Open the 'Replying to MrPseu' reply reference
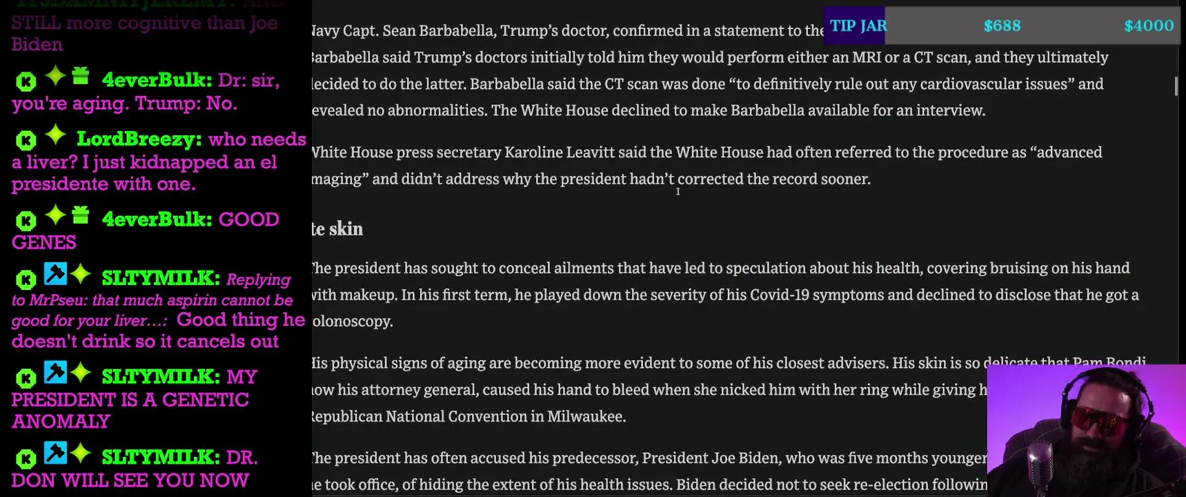Viewport: 1186px width, 497px height. pos(152,300)
